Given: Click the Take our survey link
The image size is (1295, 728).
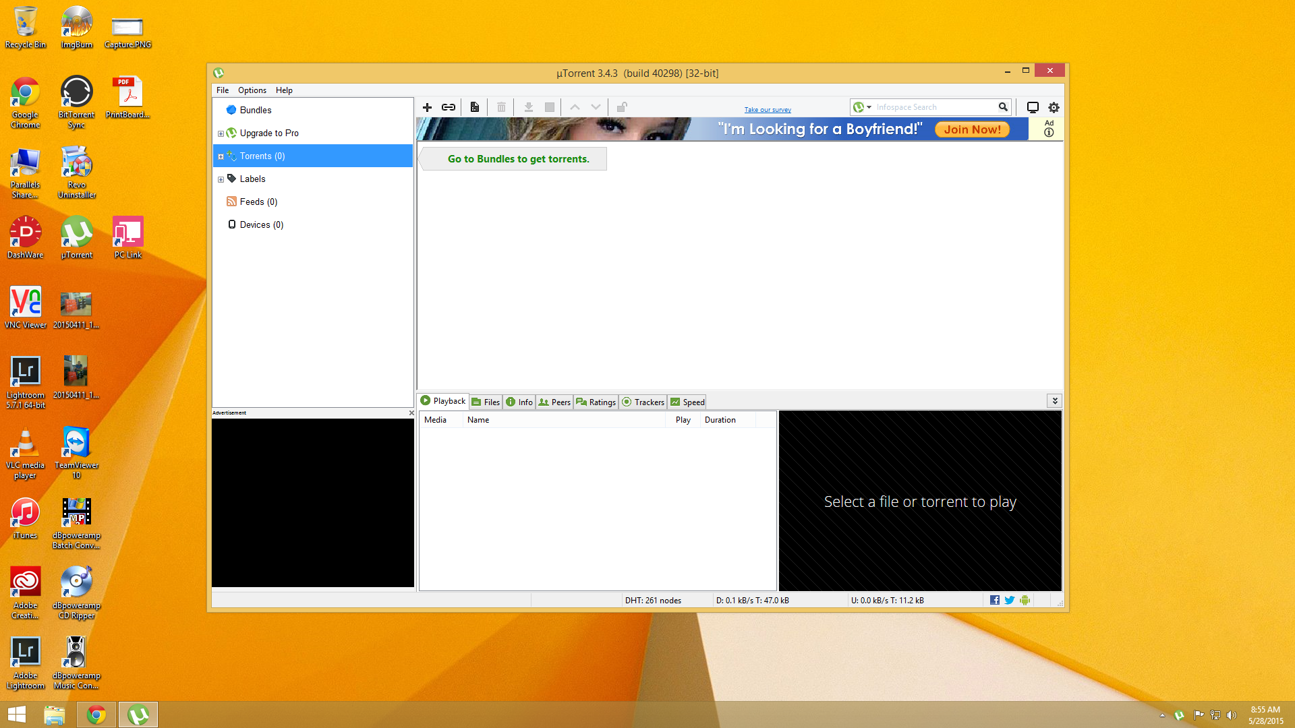Looking at the screenshot, I should pyautogui.click(x=768, y=110).
